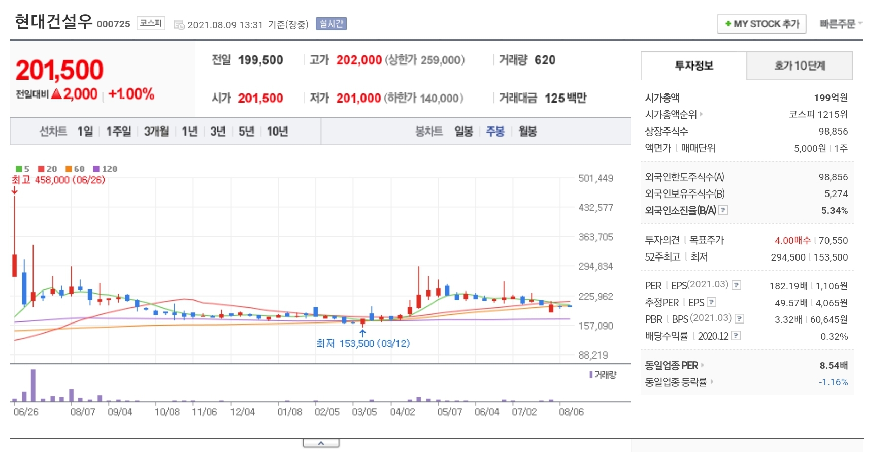Click the 4.00매수 investment opinion value
895x452 pixels.
click(x=792, y=240)
